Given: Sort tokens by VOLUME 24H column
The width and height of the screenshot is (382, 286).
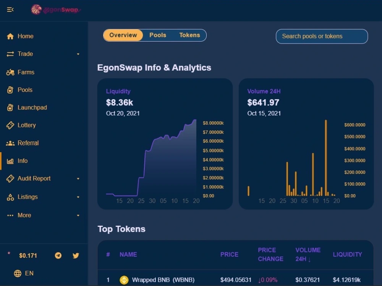Looking at the screenshot, I should (x=308, y=255).
